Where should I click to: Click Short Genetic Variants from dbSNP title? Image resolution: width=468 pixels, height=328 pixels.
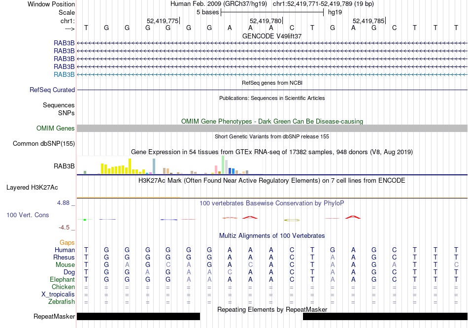[272, 136]
